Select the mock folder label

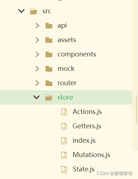click(66, 69)
